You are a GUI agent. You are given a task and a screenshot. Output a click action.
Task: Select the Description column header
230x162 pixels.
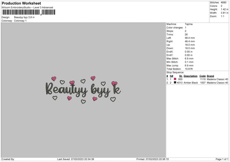[x=191, y=76]
